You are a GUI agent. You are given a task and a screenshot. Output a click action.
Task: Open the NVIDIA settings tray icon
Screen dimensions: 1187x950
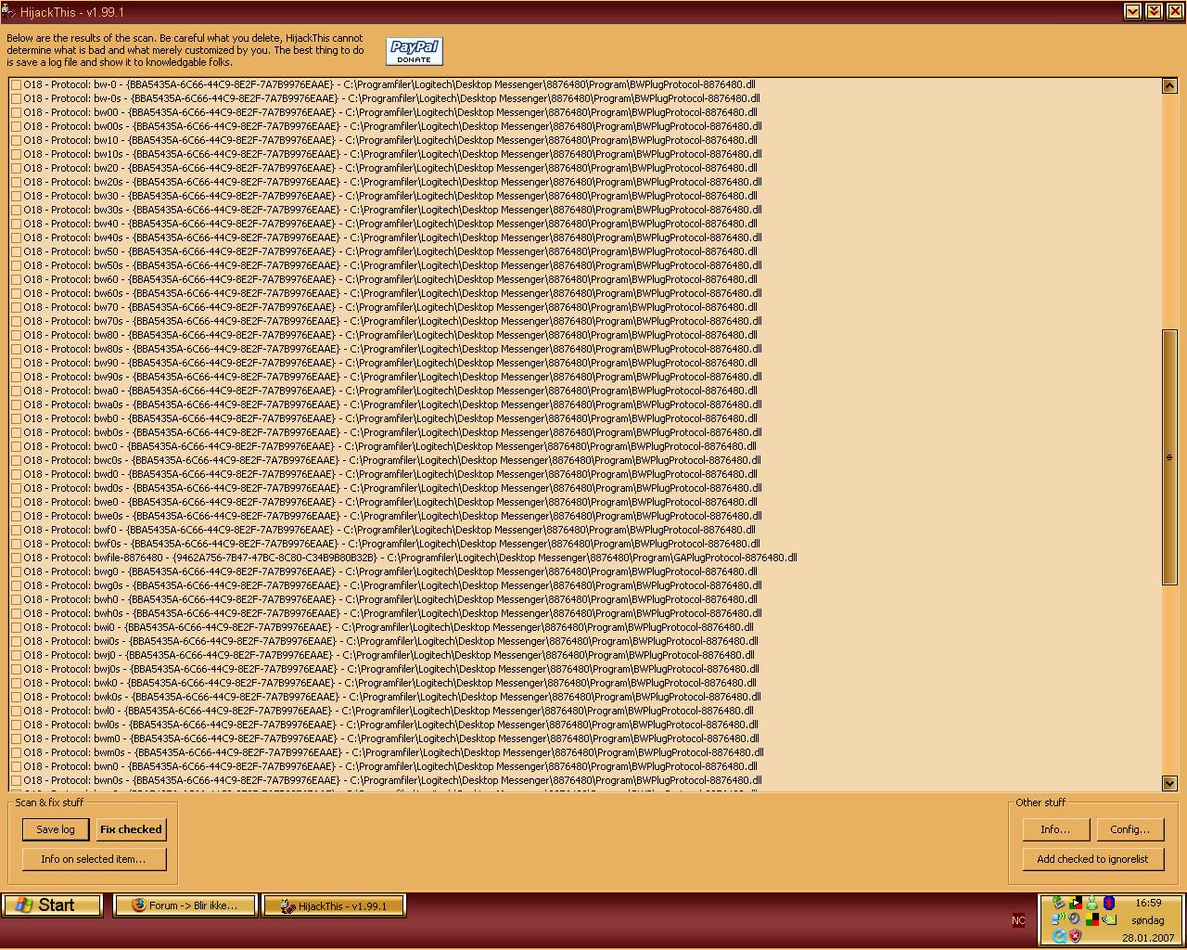1109,919
